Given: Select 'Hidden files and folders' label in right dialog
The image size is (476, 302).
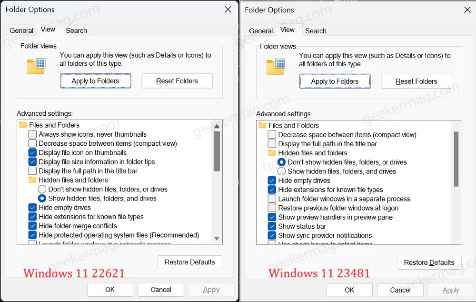Looking at the screenshot, I should (313, 153).
